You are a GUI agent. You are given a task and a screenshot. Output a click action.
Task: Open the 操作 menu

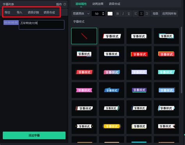tap(59, 4)
